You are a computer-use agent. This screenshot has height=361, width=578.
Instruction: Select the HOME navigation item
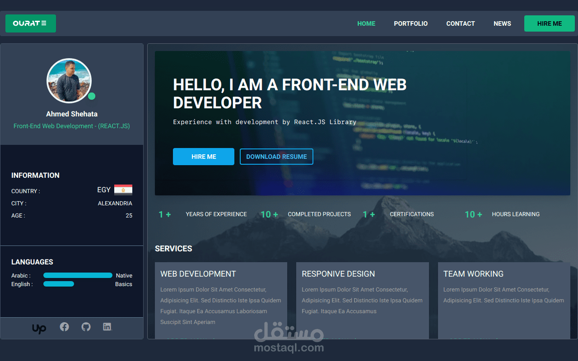(x=366, y=23)
